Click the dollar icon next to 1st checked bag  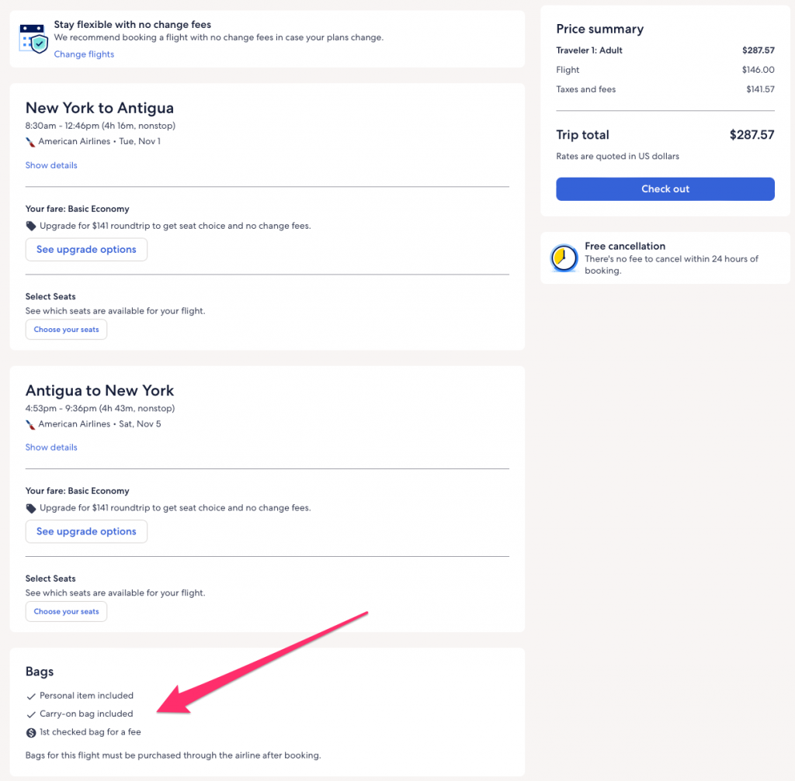(31, 732)
